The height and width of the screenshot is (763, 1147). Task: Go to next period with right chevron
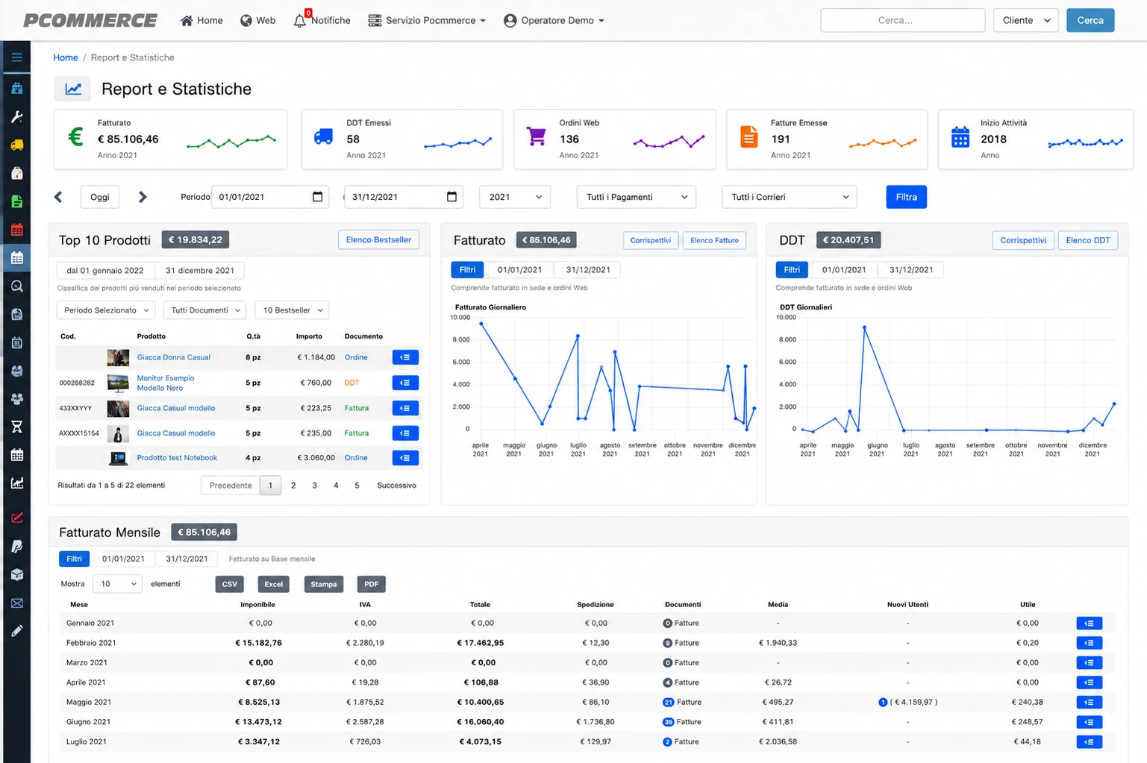click(x=143, y=197)
